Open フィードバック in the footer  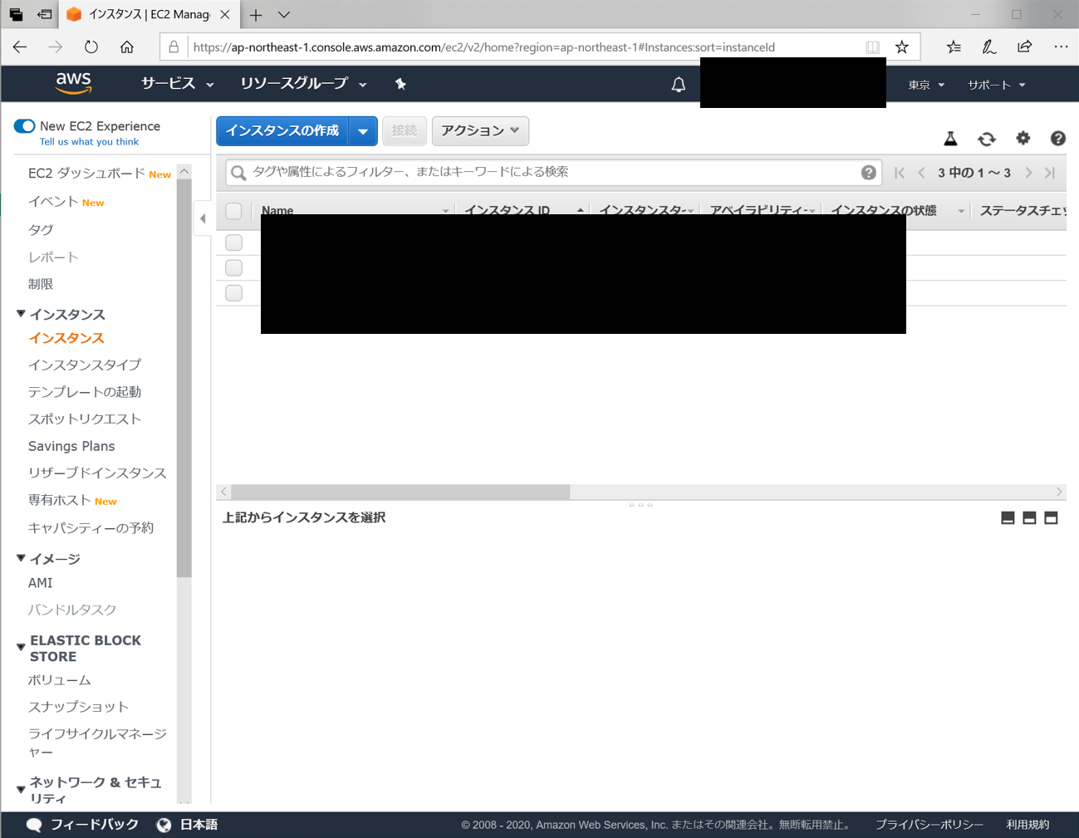(x=83, y=825)
